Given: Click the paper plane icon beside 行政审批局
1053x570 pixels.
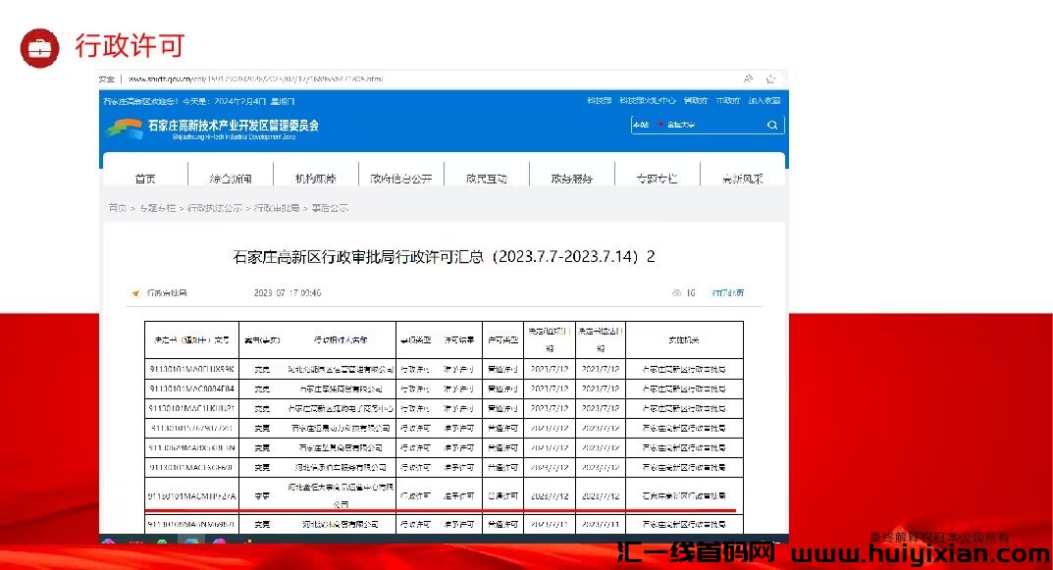Looking at the screenshot, I should (135, 293).
